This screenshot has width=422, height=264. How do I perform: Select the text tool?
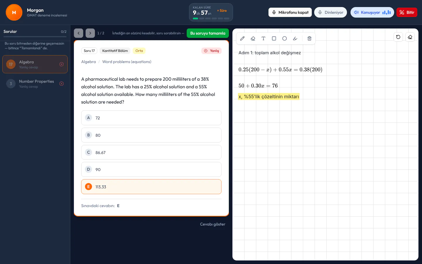point(263,38)
